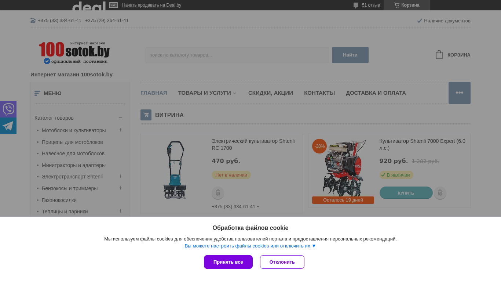Open Telegram chat icon
The height and width of the screenshot is (282, 501).
coord(8,126)
